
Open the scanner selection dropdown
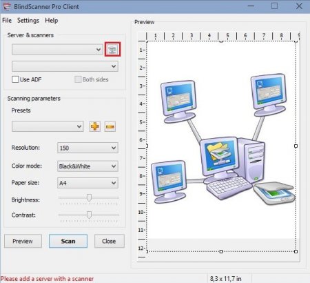pos(65,66)
